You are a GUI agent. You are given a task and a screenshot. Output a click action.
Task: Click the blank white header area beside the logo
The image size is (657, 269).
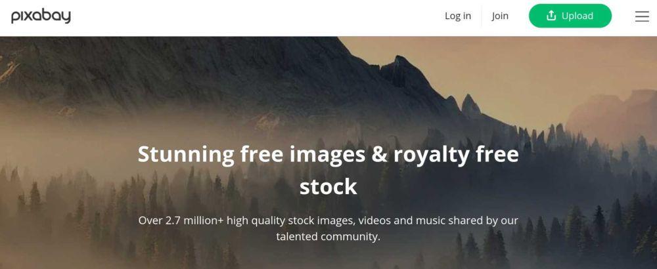(252, 17)
